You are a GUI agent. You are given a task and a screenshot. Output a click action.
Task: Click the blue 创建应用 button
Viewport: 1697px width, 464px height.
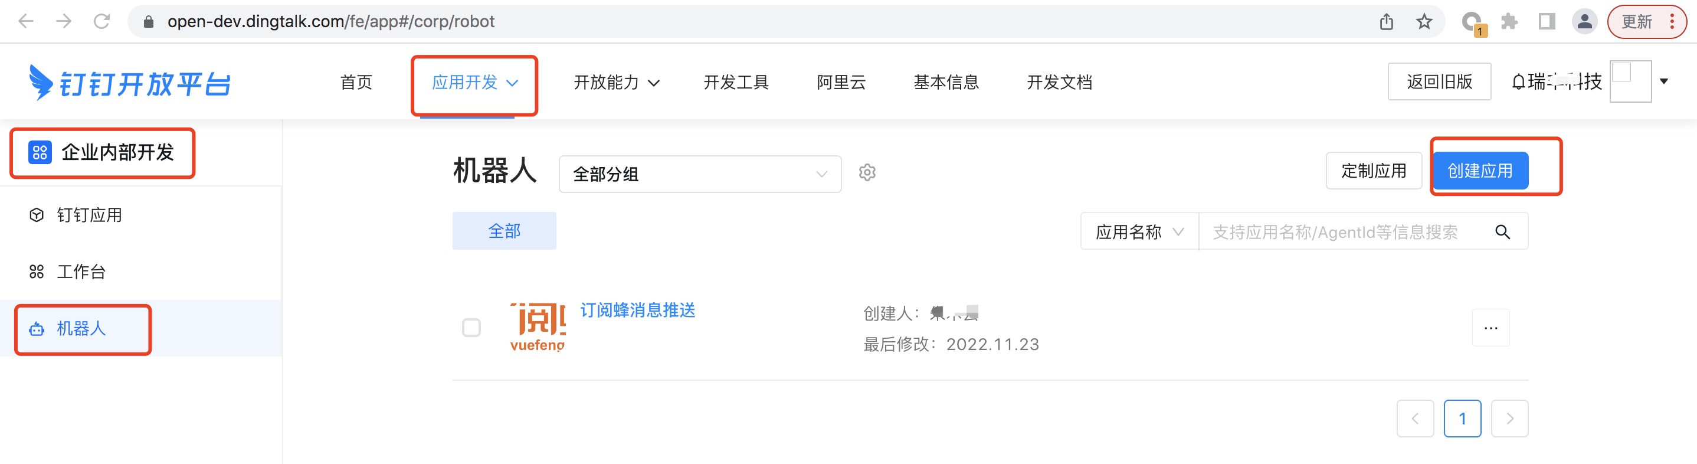[x=1480, y=171]
